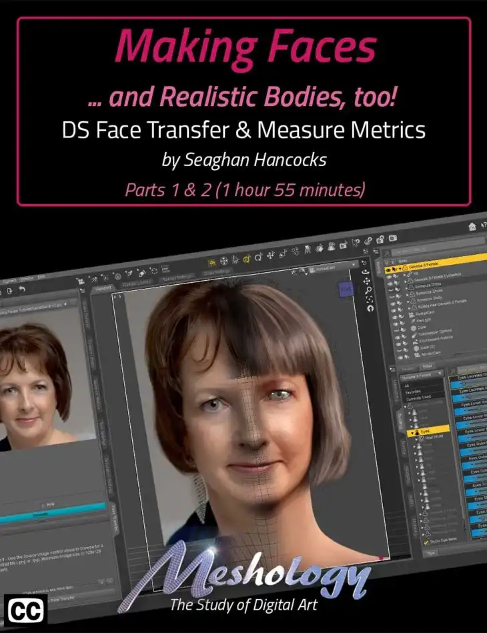This screenshot has width=487, height=633.
Task: Select the viewport pan (four-arrow) icon
Action: tap(367, 281)
